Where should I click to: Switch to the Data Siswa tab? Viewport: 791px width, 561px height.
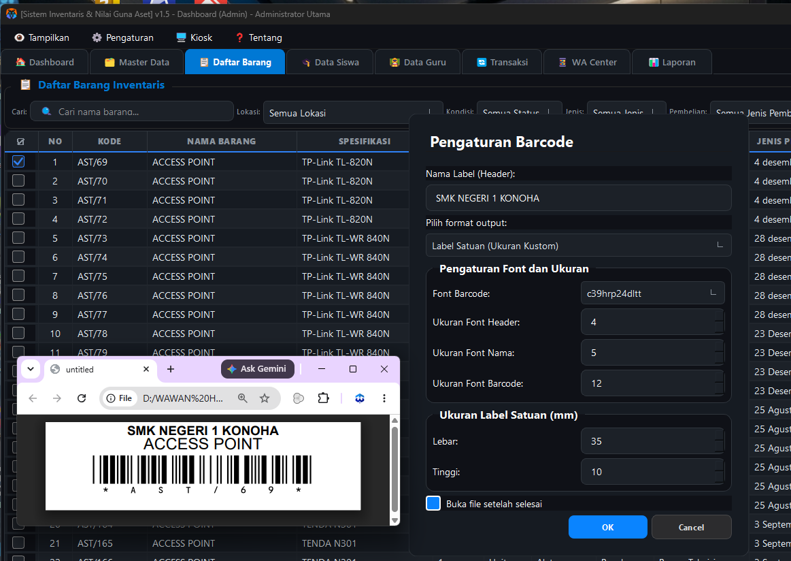pyautogui.click(x=330, y=62)
